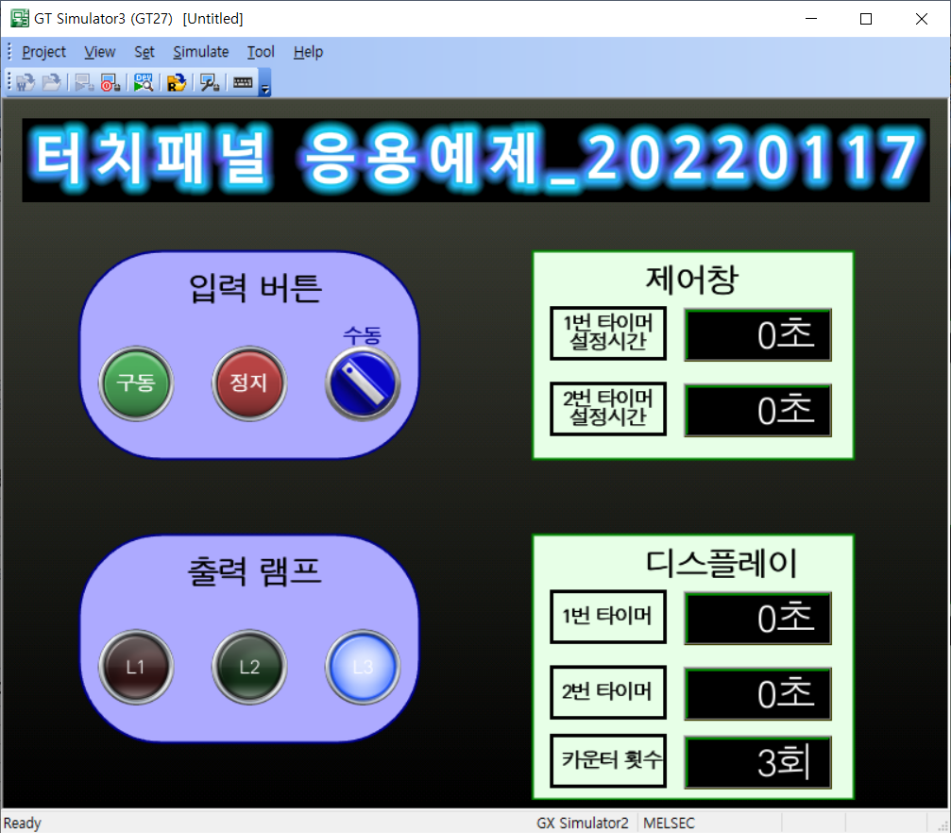
Task: Click the L1 output lamp
Action: [x=136, y=667]
